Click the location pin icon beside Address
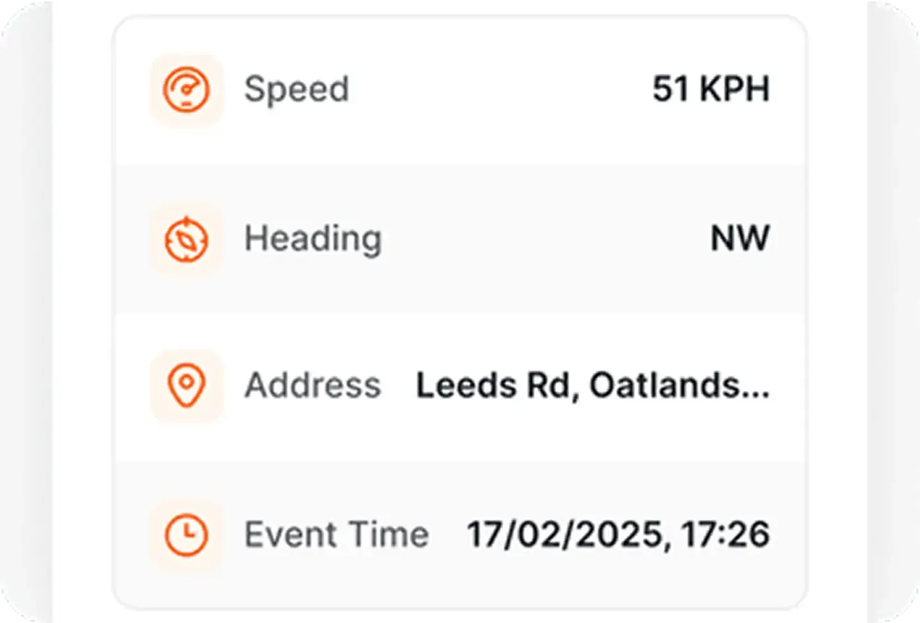The image size is (920, 623). pyautogui.click(x=187, y=385)
